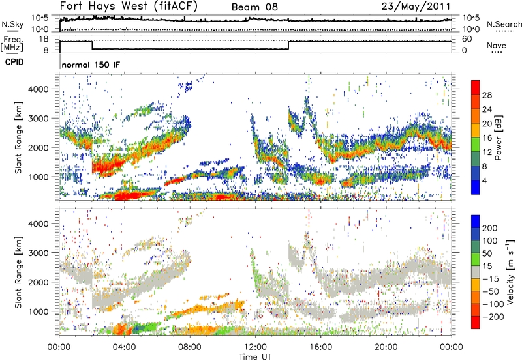The width and height of the screenshot is (522, 361).
Task: Click the power panel 'Slant Range [km]' label
Action: pyautogui.click(x=18, y=137)
